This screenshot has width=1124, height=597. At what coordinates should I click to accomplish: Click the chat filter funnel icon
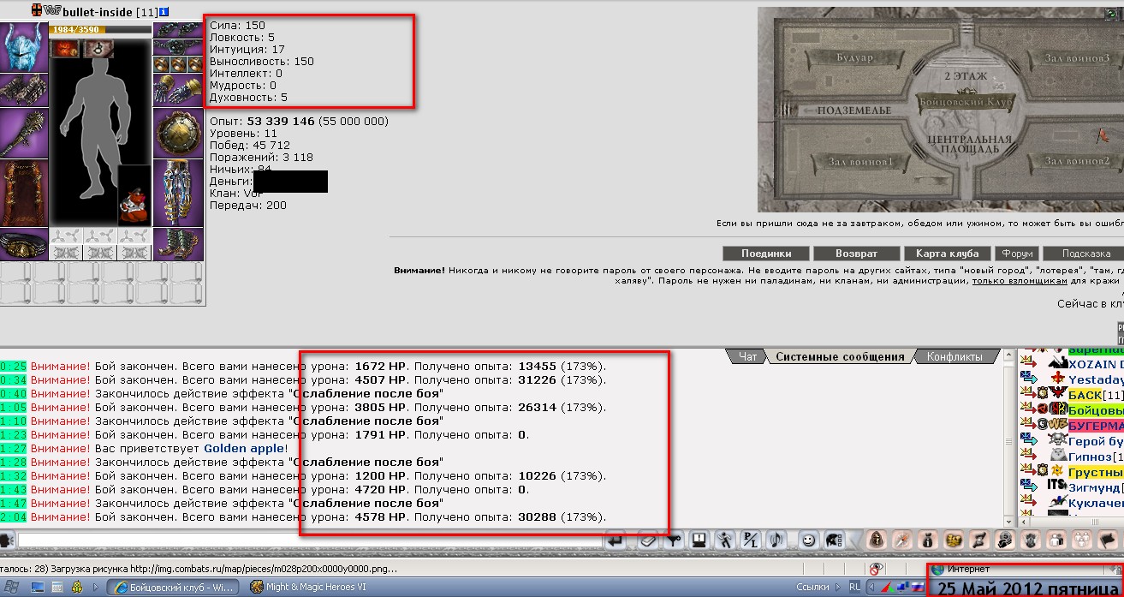point(673,540)
